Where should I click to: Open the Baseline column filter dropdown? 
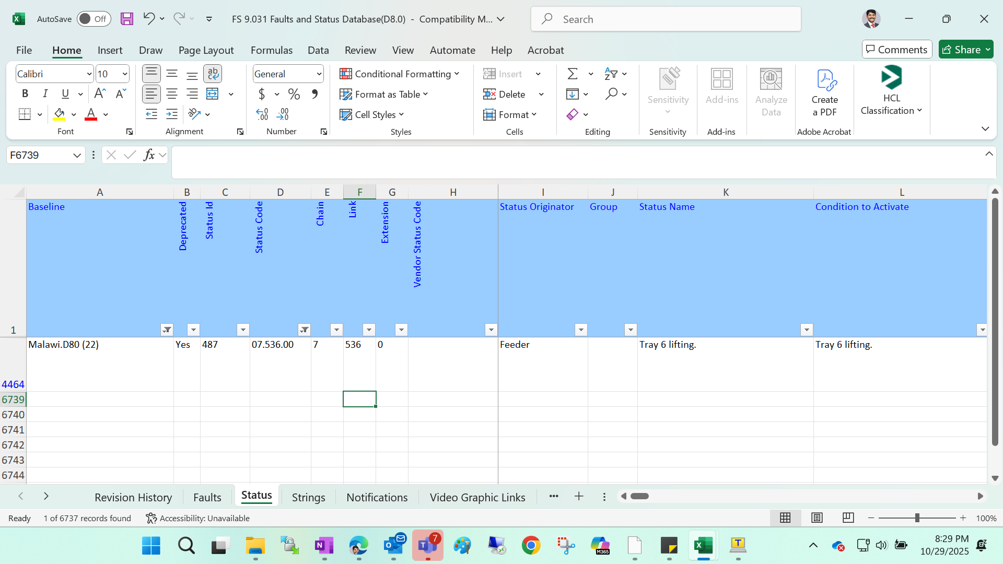[x=167, y=330]
